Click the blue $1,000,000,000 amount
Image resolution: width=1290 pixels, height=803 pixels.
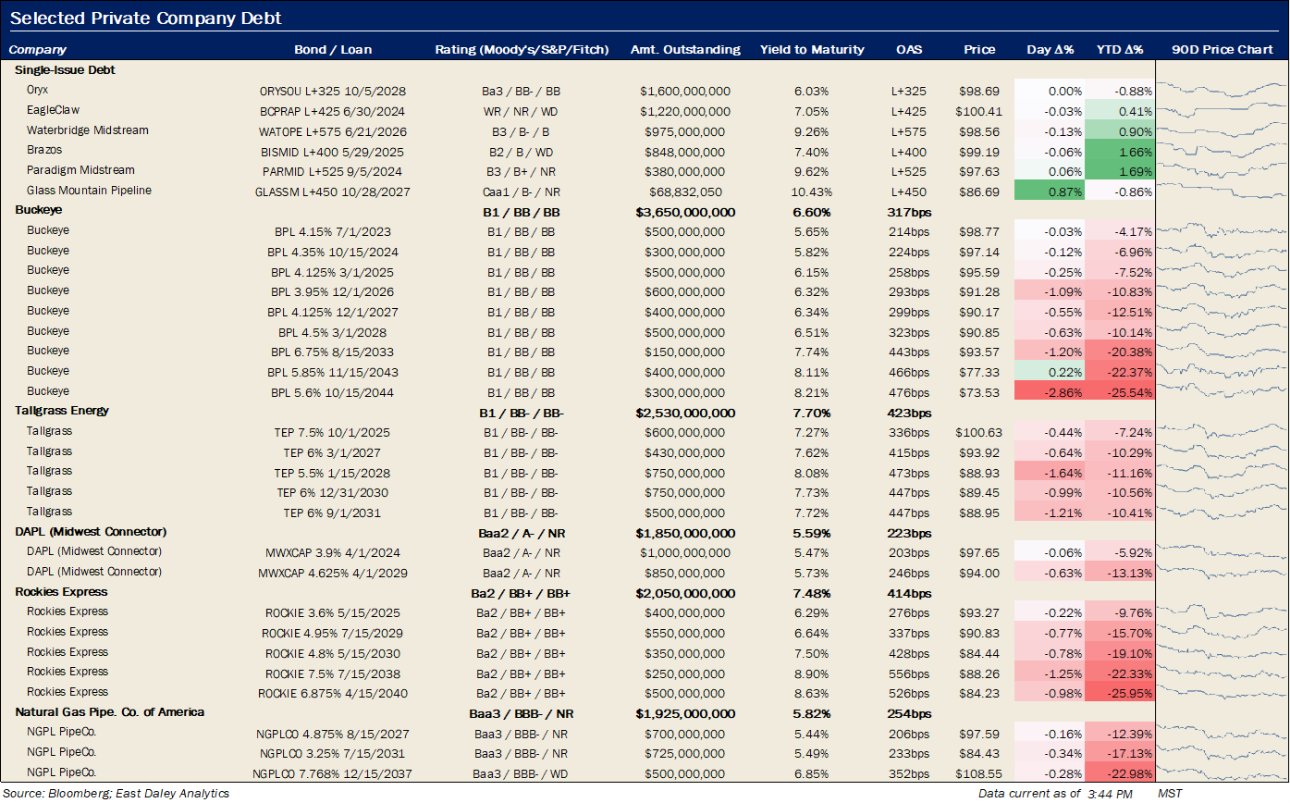(x=685, y=553)
